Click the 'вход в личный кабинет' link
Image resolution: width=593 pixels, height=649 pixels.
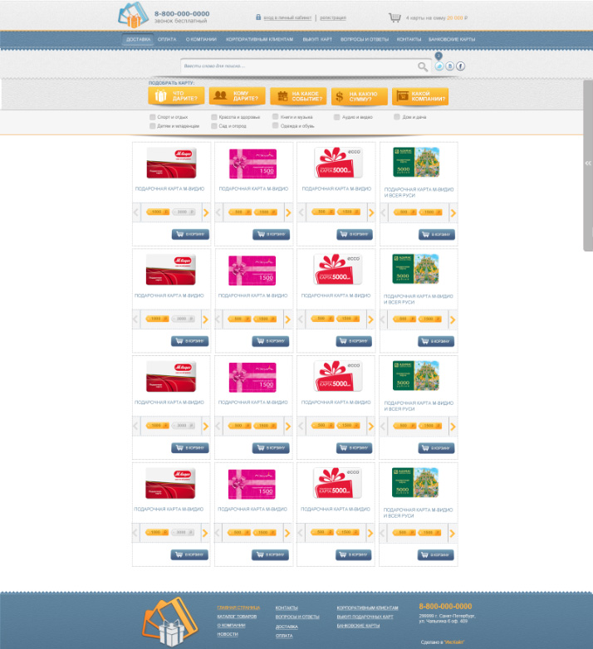[287, 17]
